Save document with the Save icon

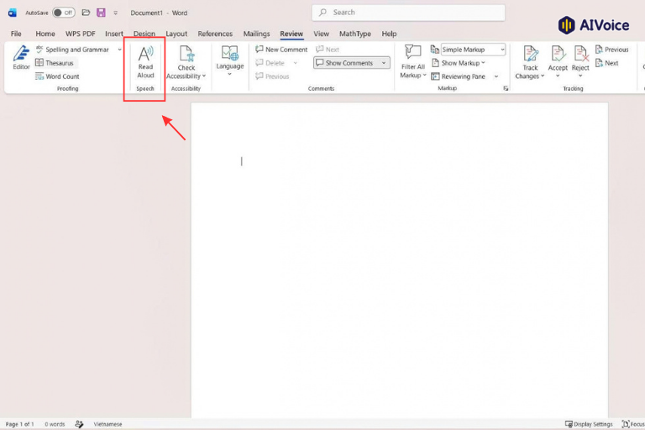[101, 13]
